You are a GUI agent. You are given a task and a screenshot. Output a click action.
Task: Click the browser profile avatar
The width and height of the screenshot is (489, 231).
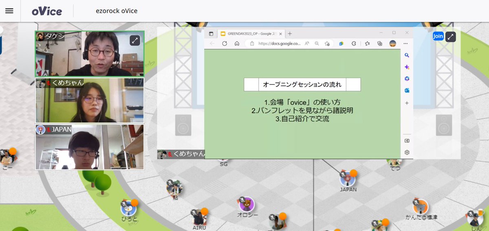[393, 43]
